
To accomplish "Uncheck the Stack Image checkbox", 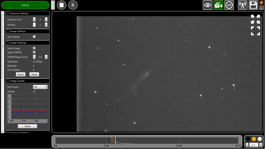I will (x=34, y=48).
